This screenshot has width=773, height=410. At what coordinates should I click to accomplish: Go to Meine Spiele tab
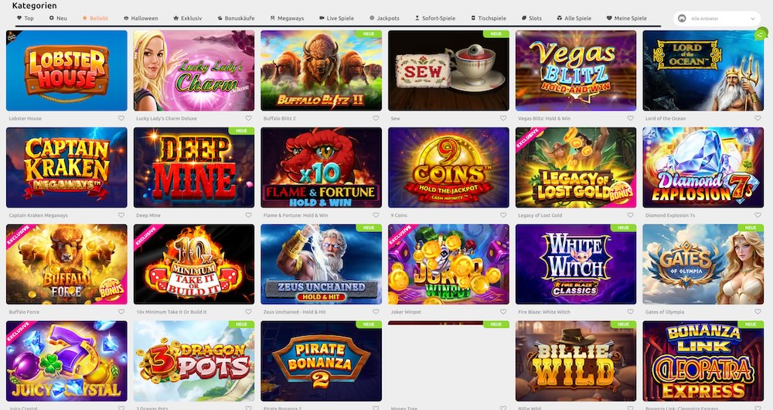[x=627, y=19]
